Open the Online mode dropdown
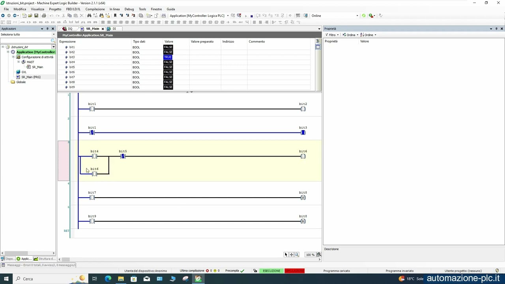The image size is (505, 284). pyautogui.click(x=357, y=16)
